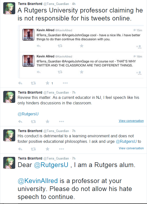Open the @RutgersU profile link

click(x=28, y=114)
